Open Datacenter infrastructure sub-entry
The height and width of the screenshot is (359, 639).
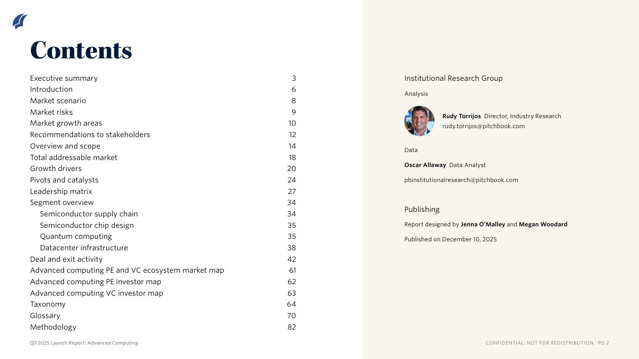(84, 248)
